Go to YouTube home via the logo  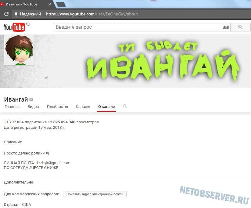point(14,27)
